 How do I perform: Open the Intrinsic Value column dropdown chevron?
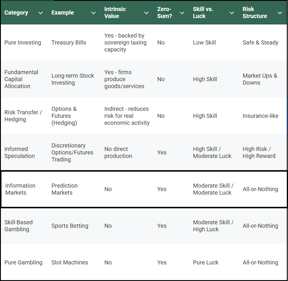[x=146, y=13]
